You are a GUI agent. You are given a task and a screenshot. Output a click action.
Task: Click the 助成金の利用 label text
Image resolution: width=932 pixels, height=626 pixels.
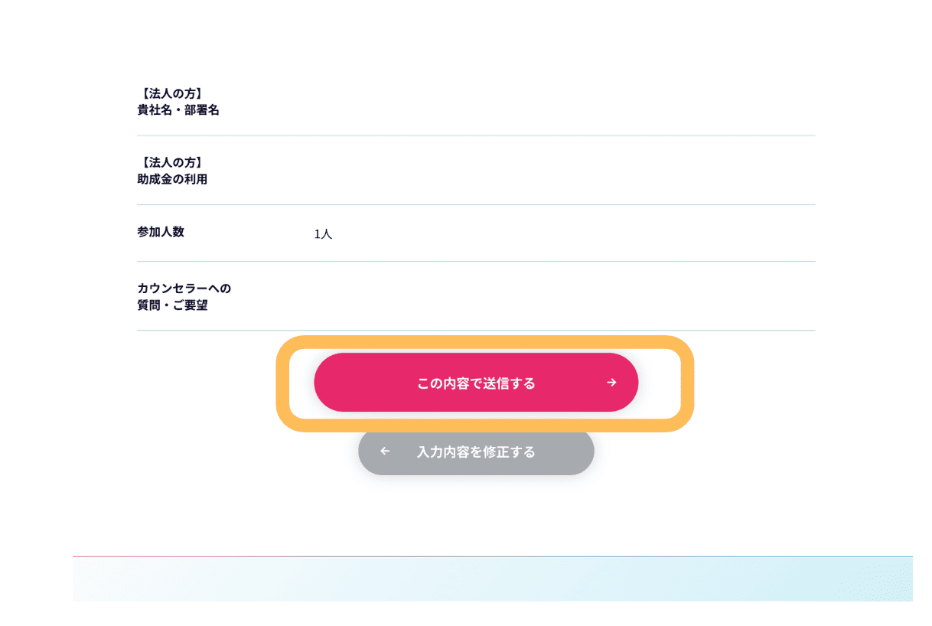[172, 179]
